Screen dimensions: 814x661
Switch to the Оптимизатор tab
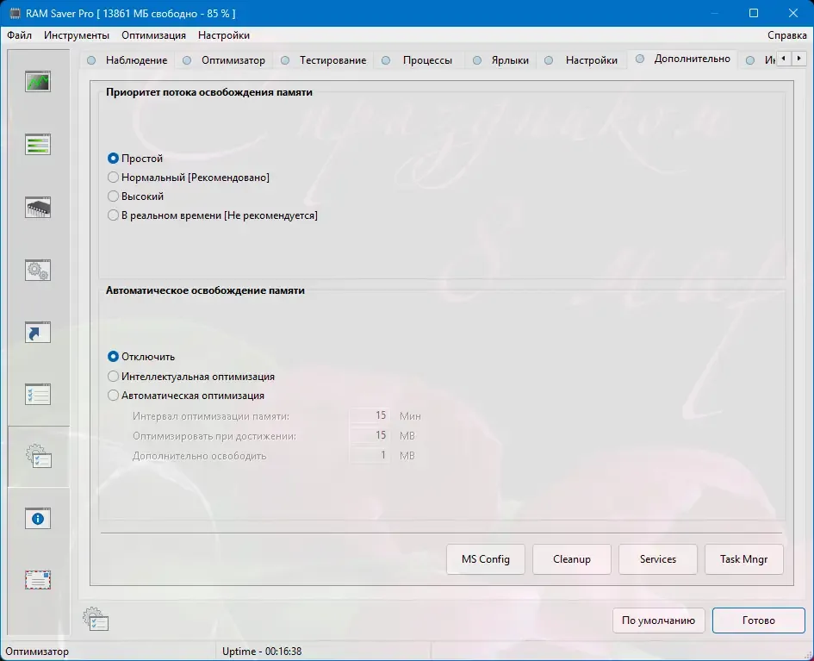(x=224, y=60)
